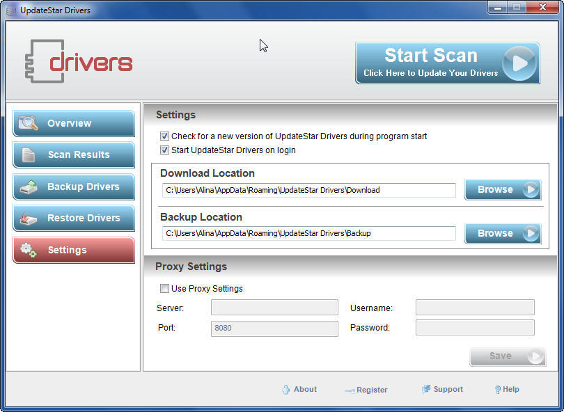Click the Help question mark icon
The height and width of the screenshot is (412, 564).
pos(497,389)
